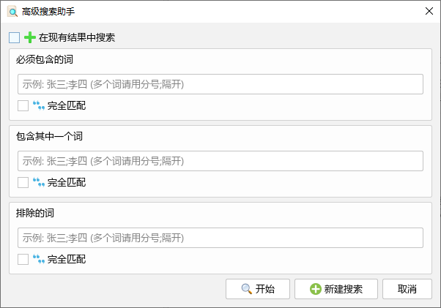Click the blue match icon under 必须包含的词

(39, 105)
